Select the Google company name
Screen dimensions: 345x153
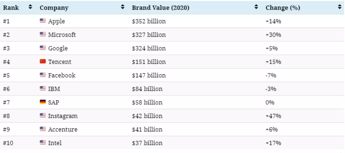[x=58, y=48]
